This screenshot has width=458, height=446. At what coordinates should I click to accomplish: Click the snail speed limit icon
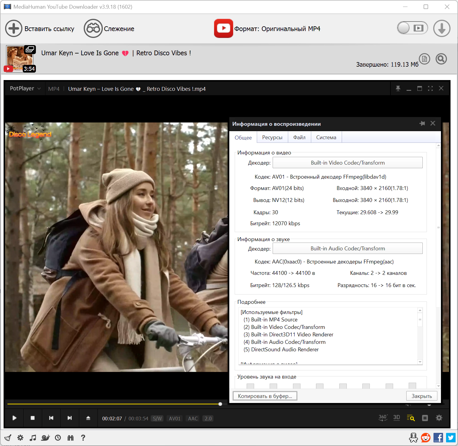click(x=45, y=438)
